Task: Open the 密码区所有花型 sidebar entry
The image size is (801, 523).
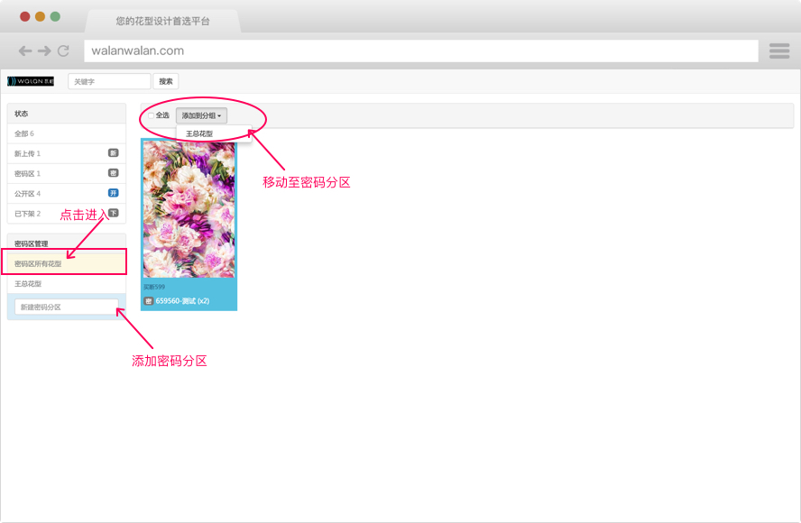Action: tap(66, 263)
